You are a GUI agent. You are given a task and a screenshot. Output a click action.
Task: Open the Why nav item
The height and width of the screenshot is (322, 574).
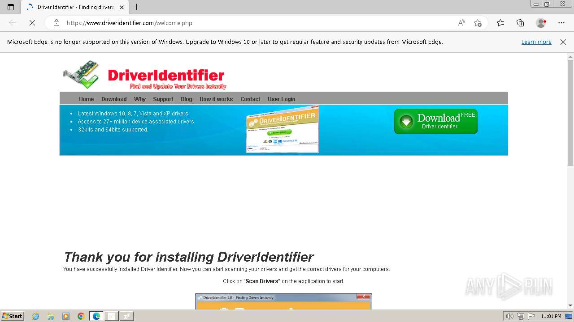pos(140,99)
